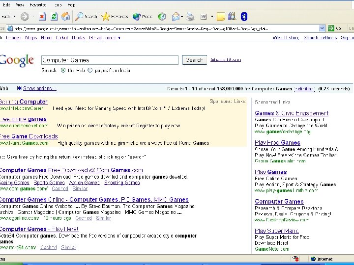Open 'Free Game Downloads' sponsored link
The image size is (354, 265).
coord(29,136)
